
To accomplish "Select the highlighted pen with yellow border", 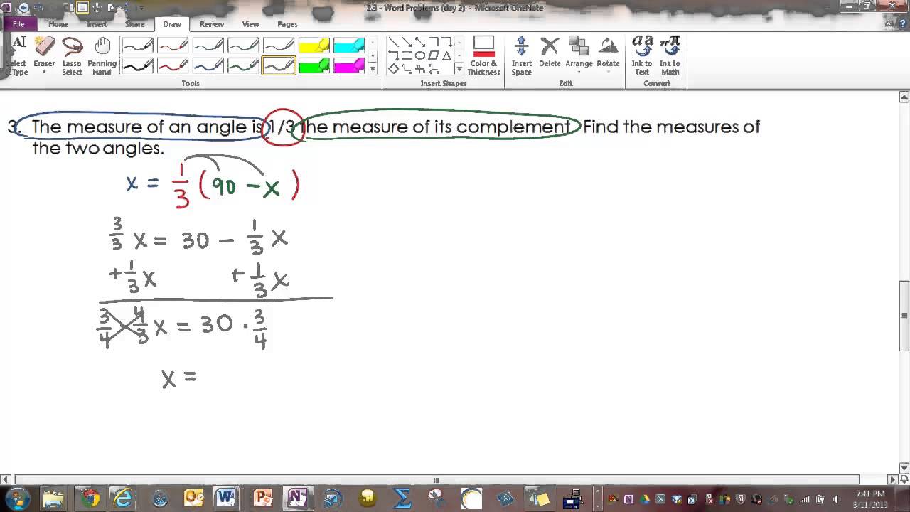I will click(x=279, y=65).
